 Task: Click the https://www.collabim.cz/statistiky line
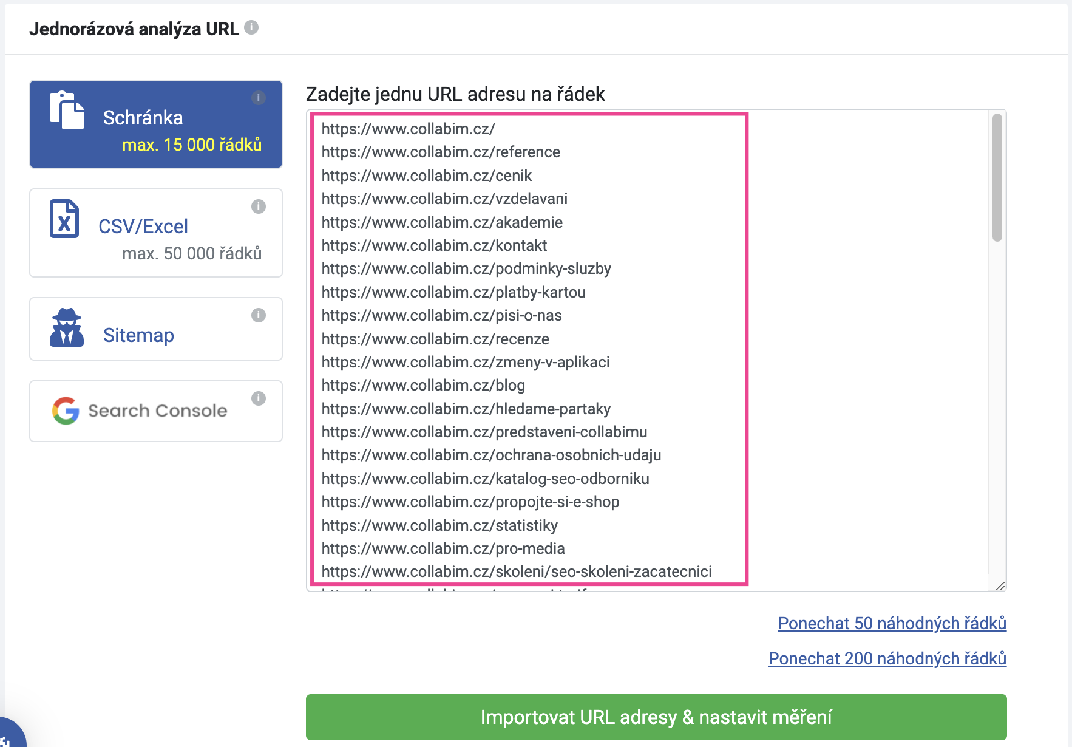[439, 525]
